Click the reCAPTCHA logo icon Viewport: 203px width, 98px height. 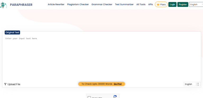pyautogui.click(x=115, y=97)
